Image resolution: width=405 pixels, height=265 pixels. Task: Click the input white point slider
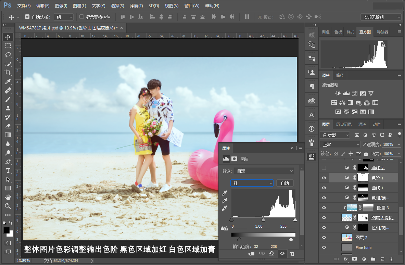click(x=295, y=220)
